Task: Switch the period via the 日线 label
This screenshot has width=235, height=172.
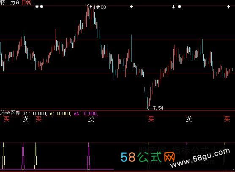Action: pyautogui.click(x=26, y=3)
